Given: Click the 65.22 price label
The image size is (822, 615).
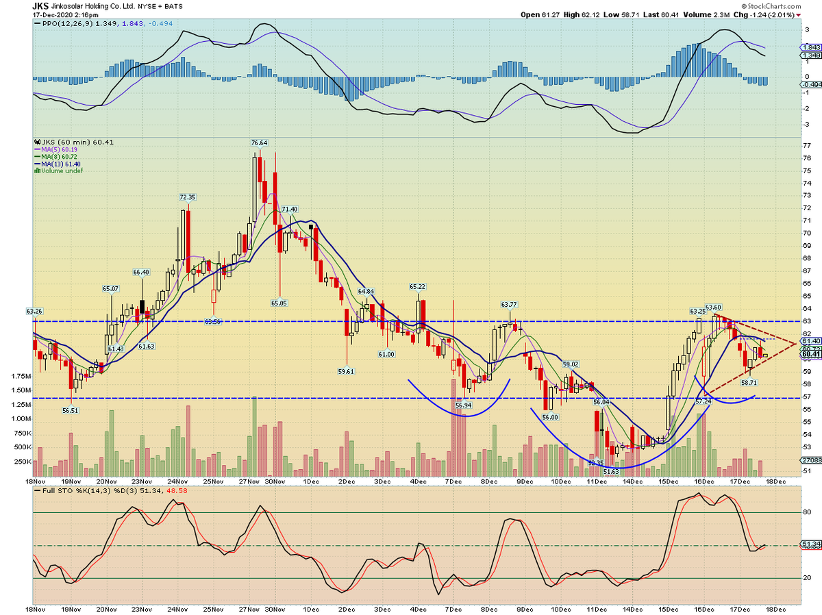Looking at the screenshot, I should 419,286.
